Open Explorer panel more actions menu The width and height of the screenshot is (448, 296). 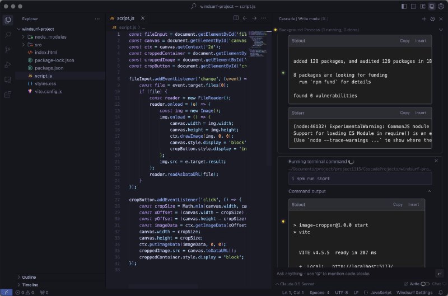[x=97, y=19]
